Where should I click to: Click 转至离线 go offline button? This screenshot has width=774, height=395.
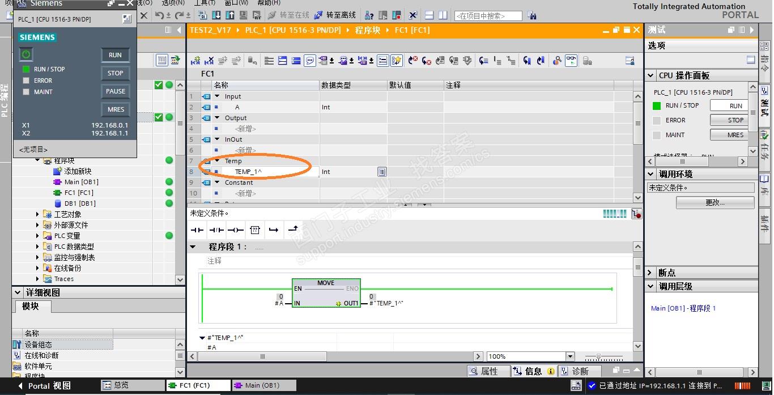tap(335, 15)
